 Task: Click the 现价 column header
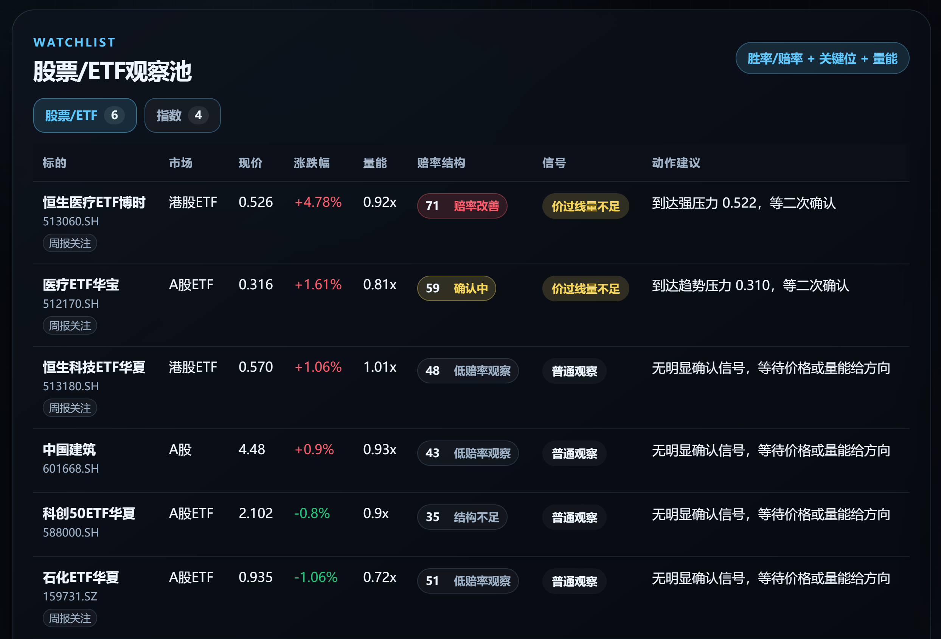pos(250,163)
